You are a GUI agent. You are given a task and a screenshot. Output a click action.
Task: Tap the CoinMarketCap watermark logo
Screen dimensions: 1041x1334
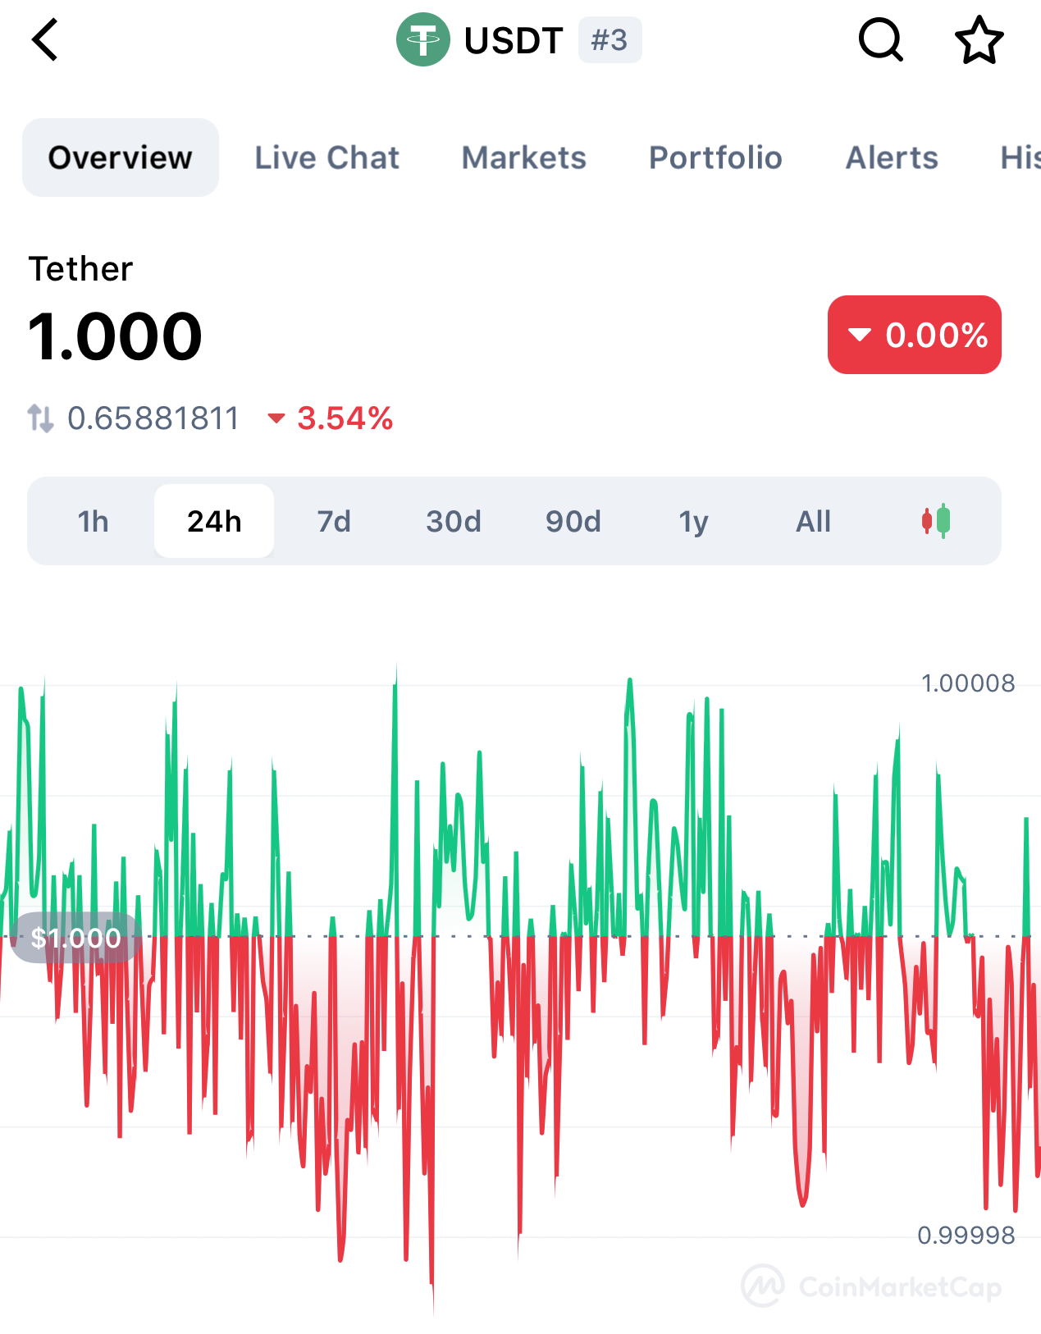[x=764, y=1286]
